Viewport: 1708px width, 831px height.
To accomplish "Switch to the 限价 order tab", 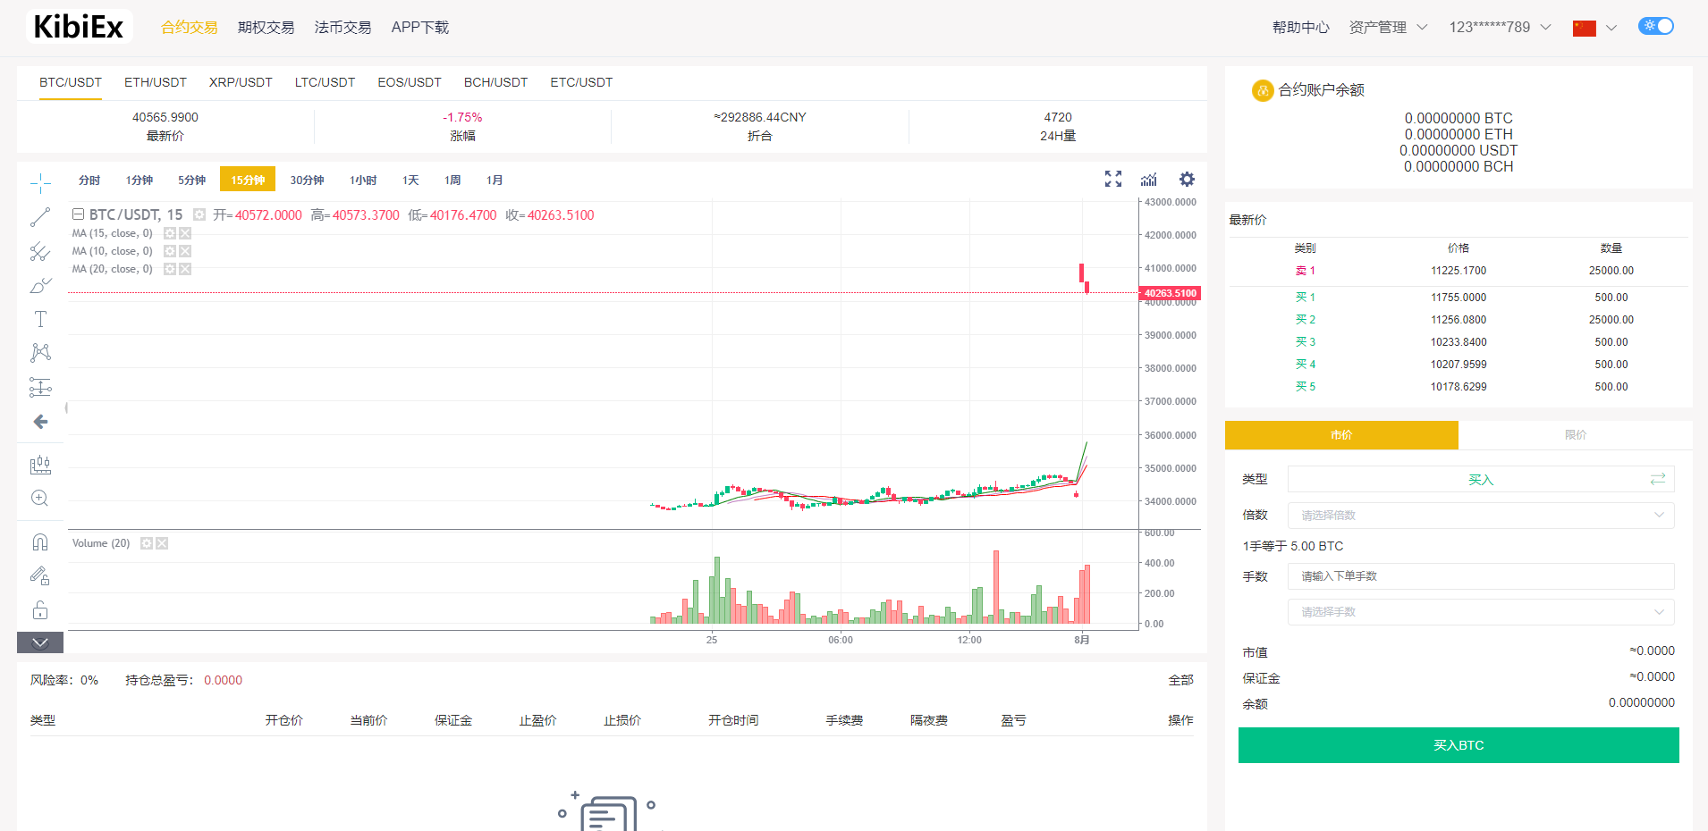I will click(x=1576, y=435).
